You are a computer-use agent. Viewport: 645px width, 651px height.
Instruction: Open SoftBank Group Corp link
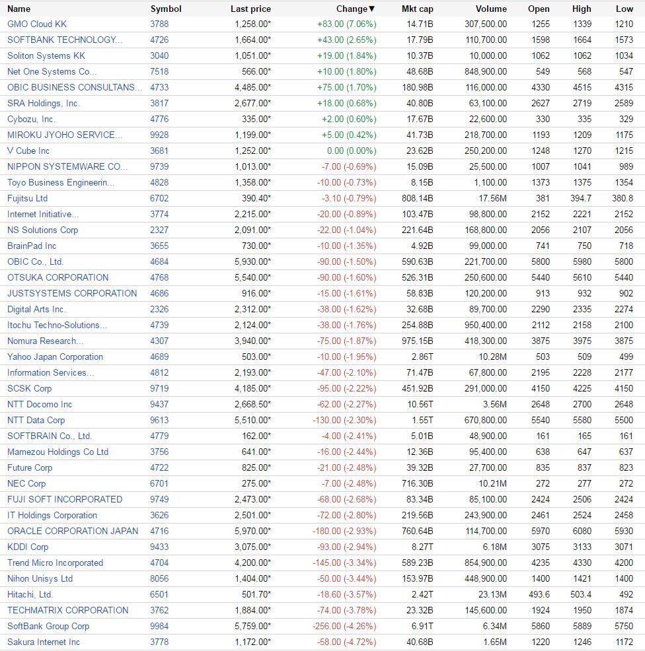pyautogui.click(x=48, y=626)
